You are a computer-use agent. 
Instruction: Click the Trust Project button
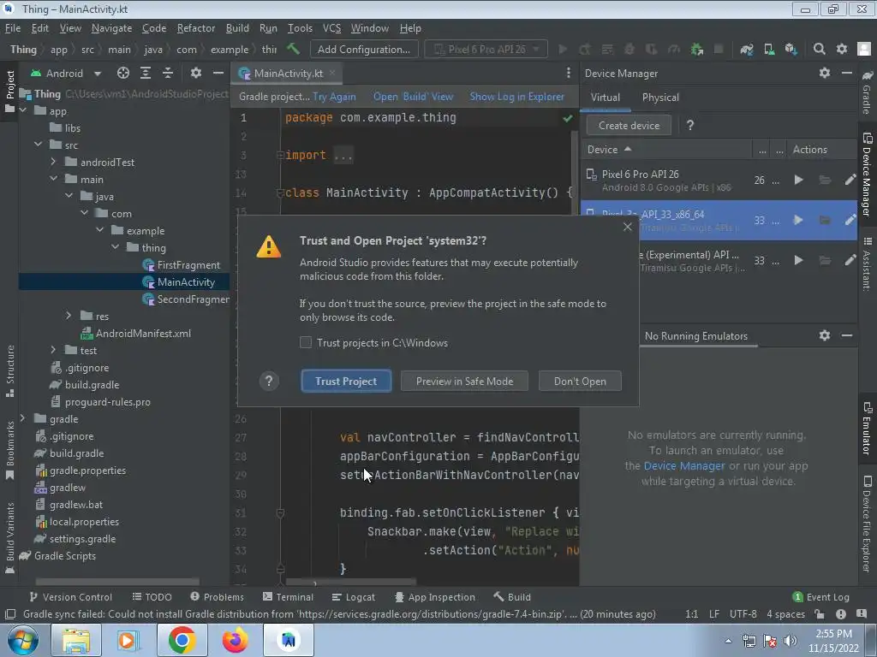pyautogui.click(x=346, y=381)
